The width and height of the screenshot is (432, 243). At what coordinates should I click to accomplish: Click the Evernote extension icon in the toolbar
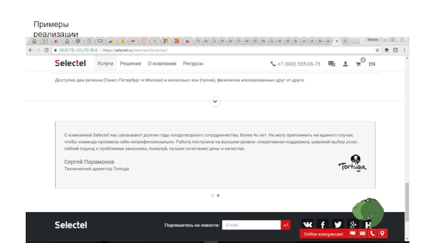pyautogui.click(x=387, y=50)
